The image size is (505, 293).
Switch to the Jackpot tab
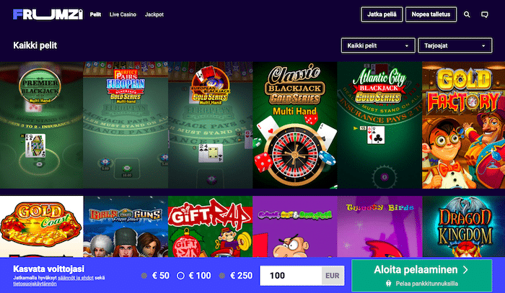154,14
